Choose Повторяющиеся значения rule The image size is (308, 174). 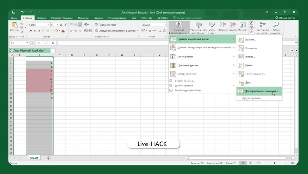[259, 91]
